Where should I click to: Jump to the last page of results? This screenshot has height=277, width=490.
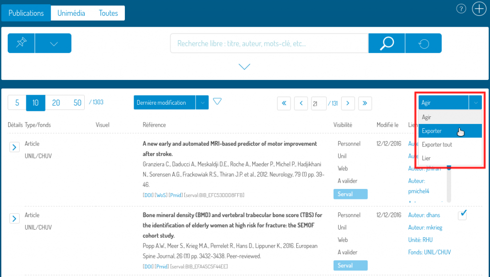click(365, 103)
